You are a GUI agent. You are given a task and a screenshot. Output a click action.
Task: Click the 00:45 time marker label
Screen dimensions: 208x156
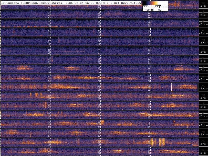(149, 42)
